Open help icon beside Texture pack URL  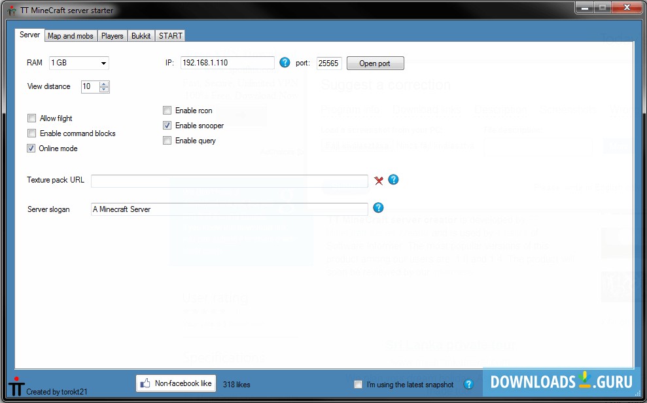point(394,179)
